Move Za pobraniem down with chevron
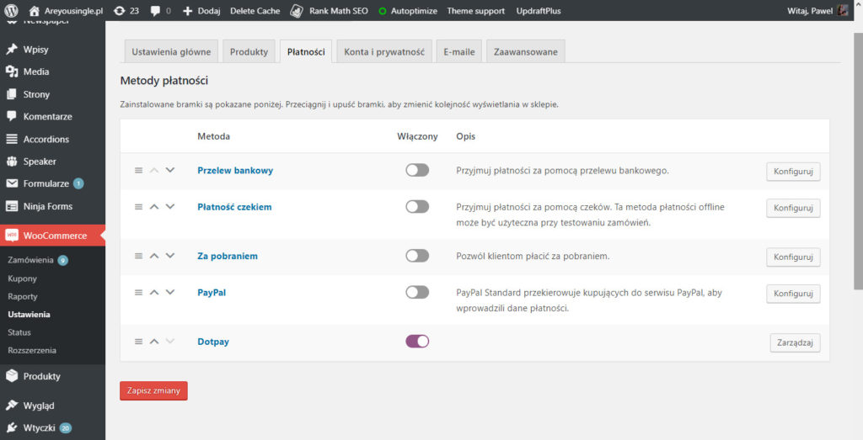This screenshot has height=440, width=863. (170, 256)
